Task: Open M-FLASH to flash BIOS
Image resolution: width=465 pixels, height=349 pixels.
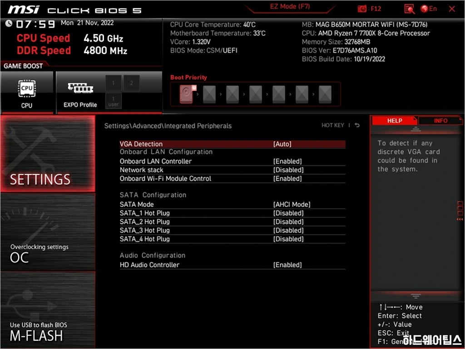Action: 48,310
